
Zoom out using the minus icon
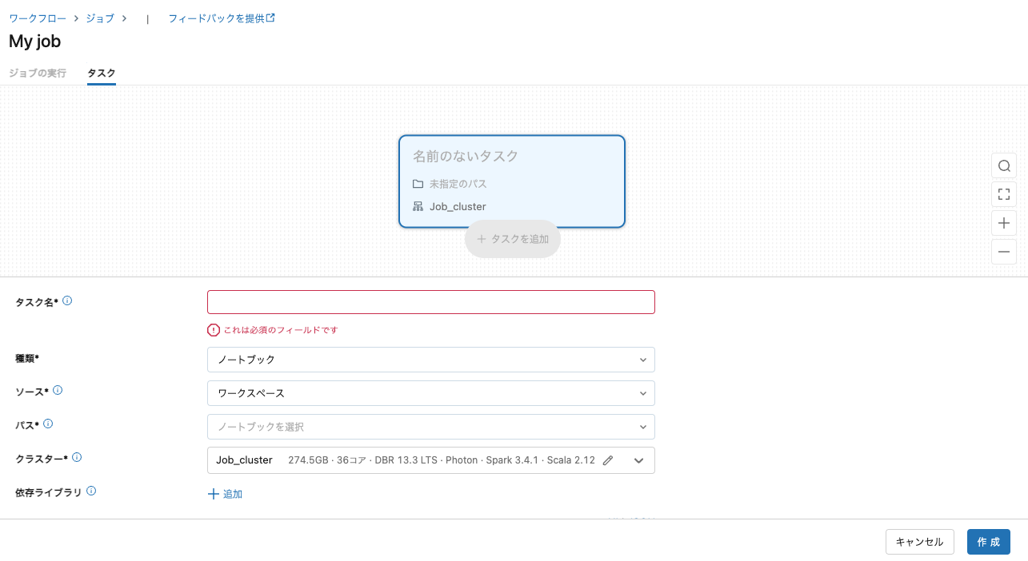pos(1004,252)
